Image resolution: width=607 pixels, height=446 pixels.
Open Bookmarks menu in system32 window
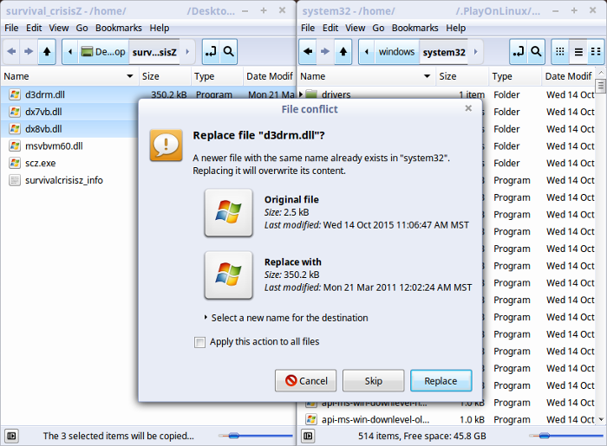(415, 28)
